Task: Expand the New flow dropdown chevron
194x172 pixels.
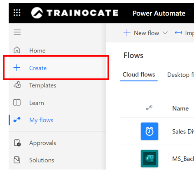Action: point(165,33)
